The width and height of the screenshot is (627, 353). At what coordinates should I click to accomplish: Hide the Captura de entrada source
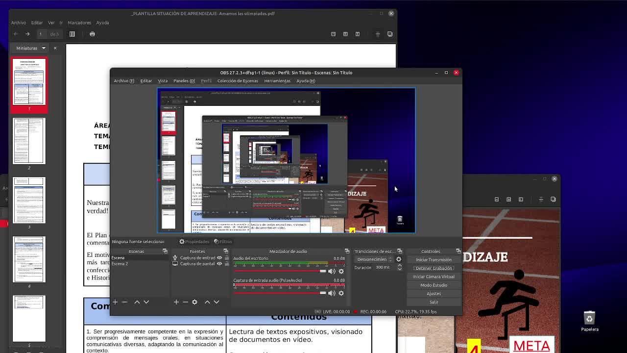[x=219, y=258]
